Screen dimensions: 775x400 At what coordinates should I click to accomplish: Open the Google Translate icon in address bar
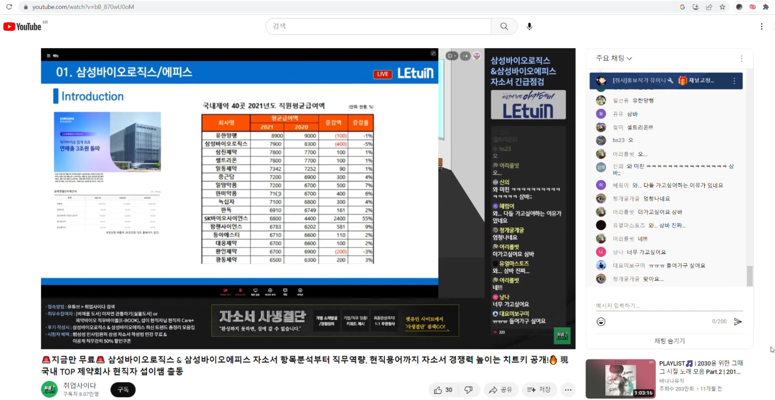tap(682, 7)
